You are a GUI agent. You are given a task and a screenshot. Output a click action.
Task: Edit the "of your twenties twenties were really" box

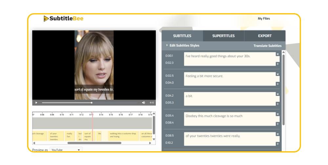[230, 139]
